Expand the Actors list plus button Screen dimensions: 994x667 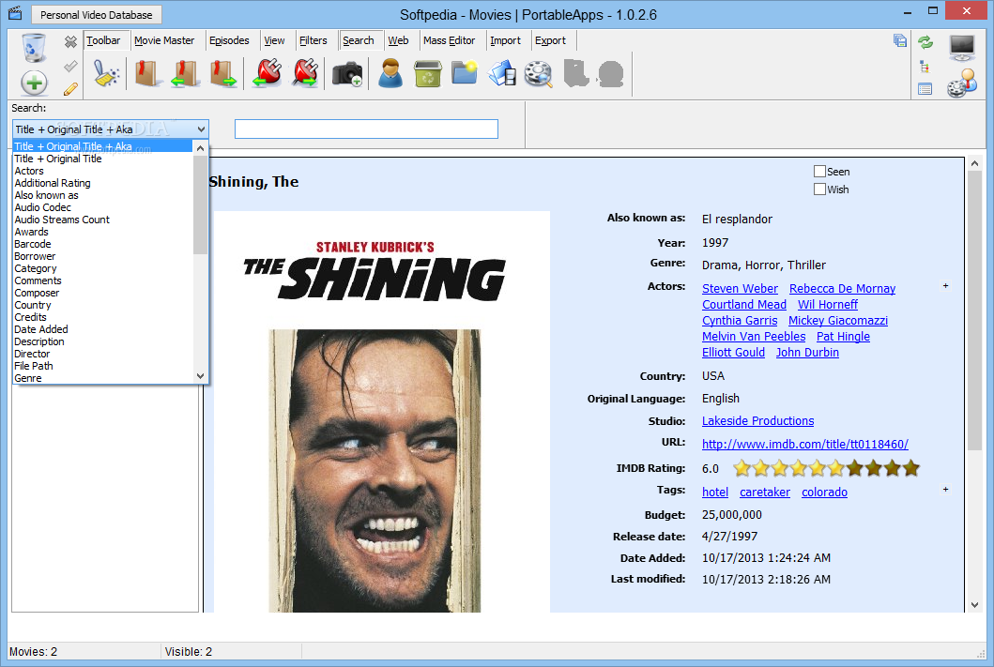pos(946,286)
